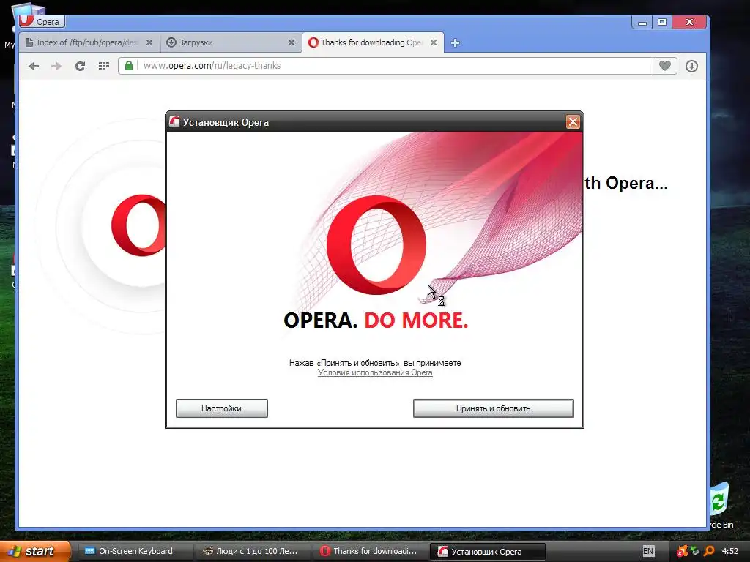Click the EN language indicator
The image size is (750, 562).
(x=648, y=551)
